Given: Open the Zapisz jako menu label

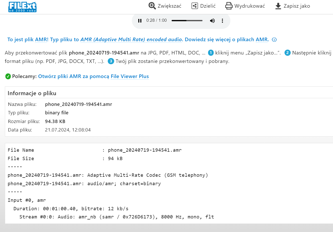Looking at the screenshot, I should (x=297, y=6).
